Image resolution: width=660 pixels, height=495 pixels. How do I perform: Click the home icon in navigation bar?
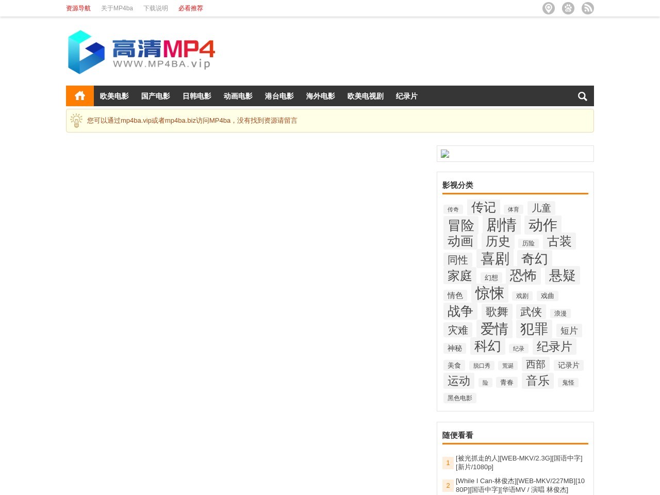tap(80, 96)
